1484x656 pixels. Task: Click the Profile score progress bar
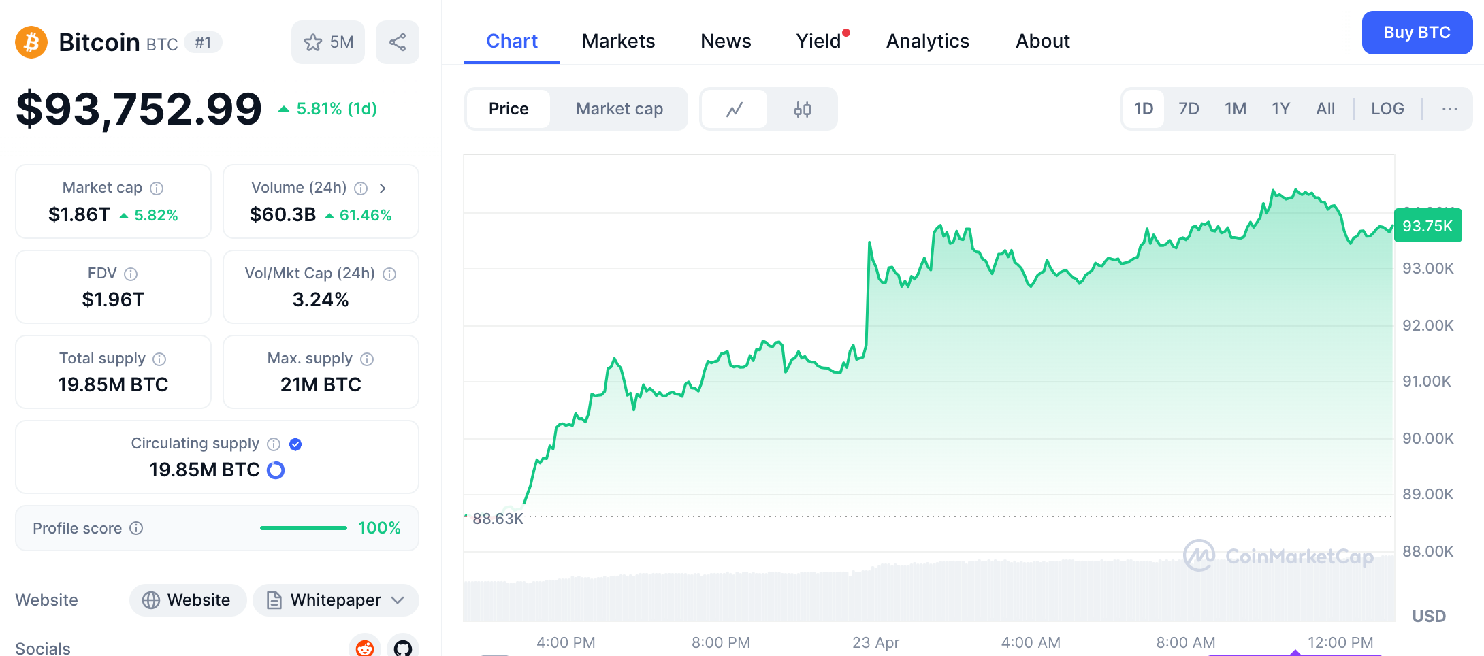[302, 527]
